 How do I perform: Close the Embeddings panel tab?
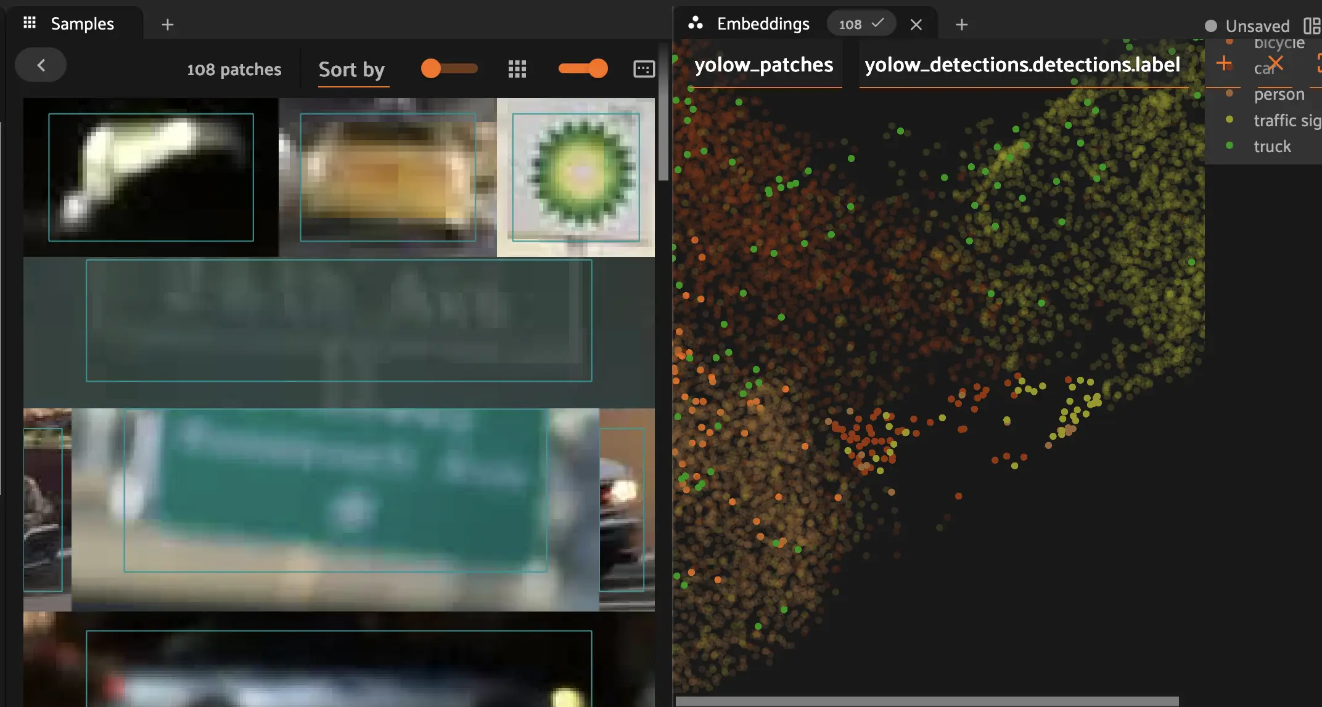pyautogui.click(x=916, y=25)
